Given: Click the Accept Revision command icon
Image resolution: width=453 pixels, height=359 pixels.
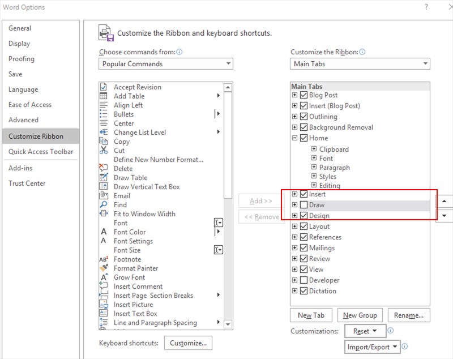Looking at the screenshot, I should point(104,87).
